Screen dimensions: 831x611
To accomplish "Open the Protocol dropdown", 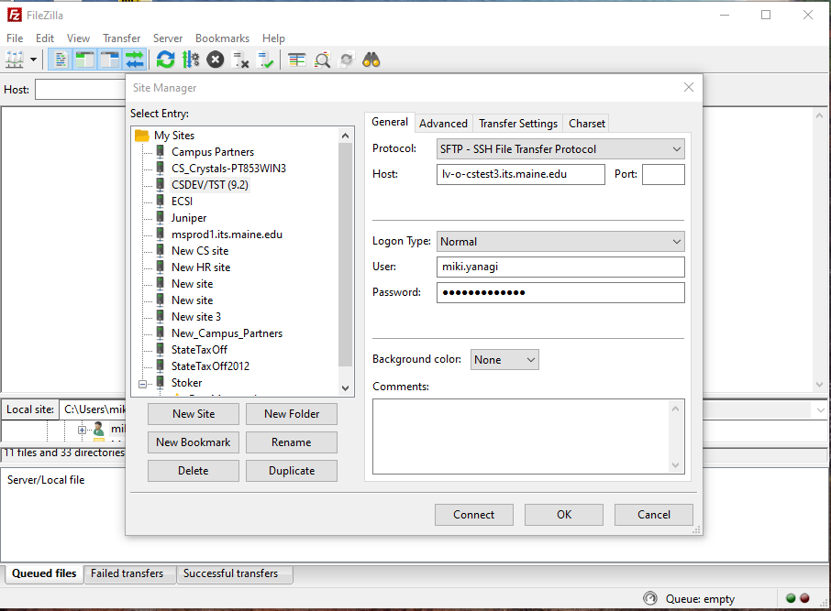I will 560,149.
